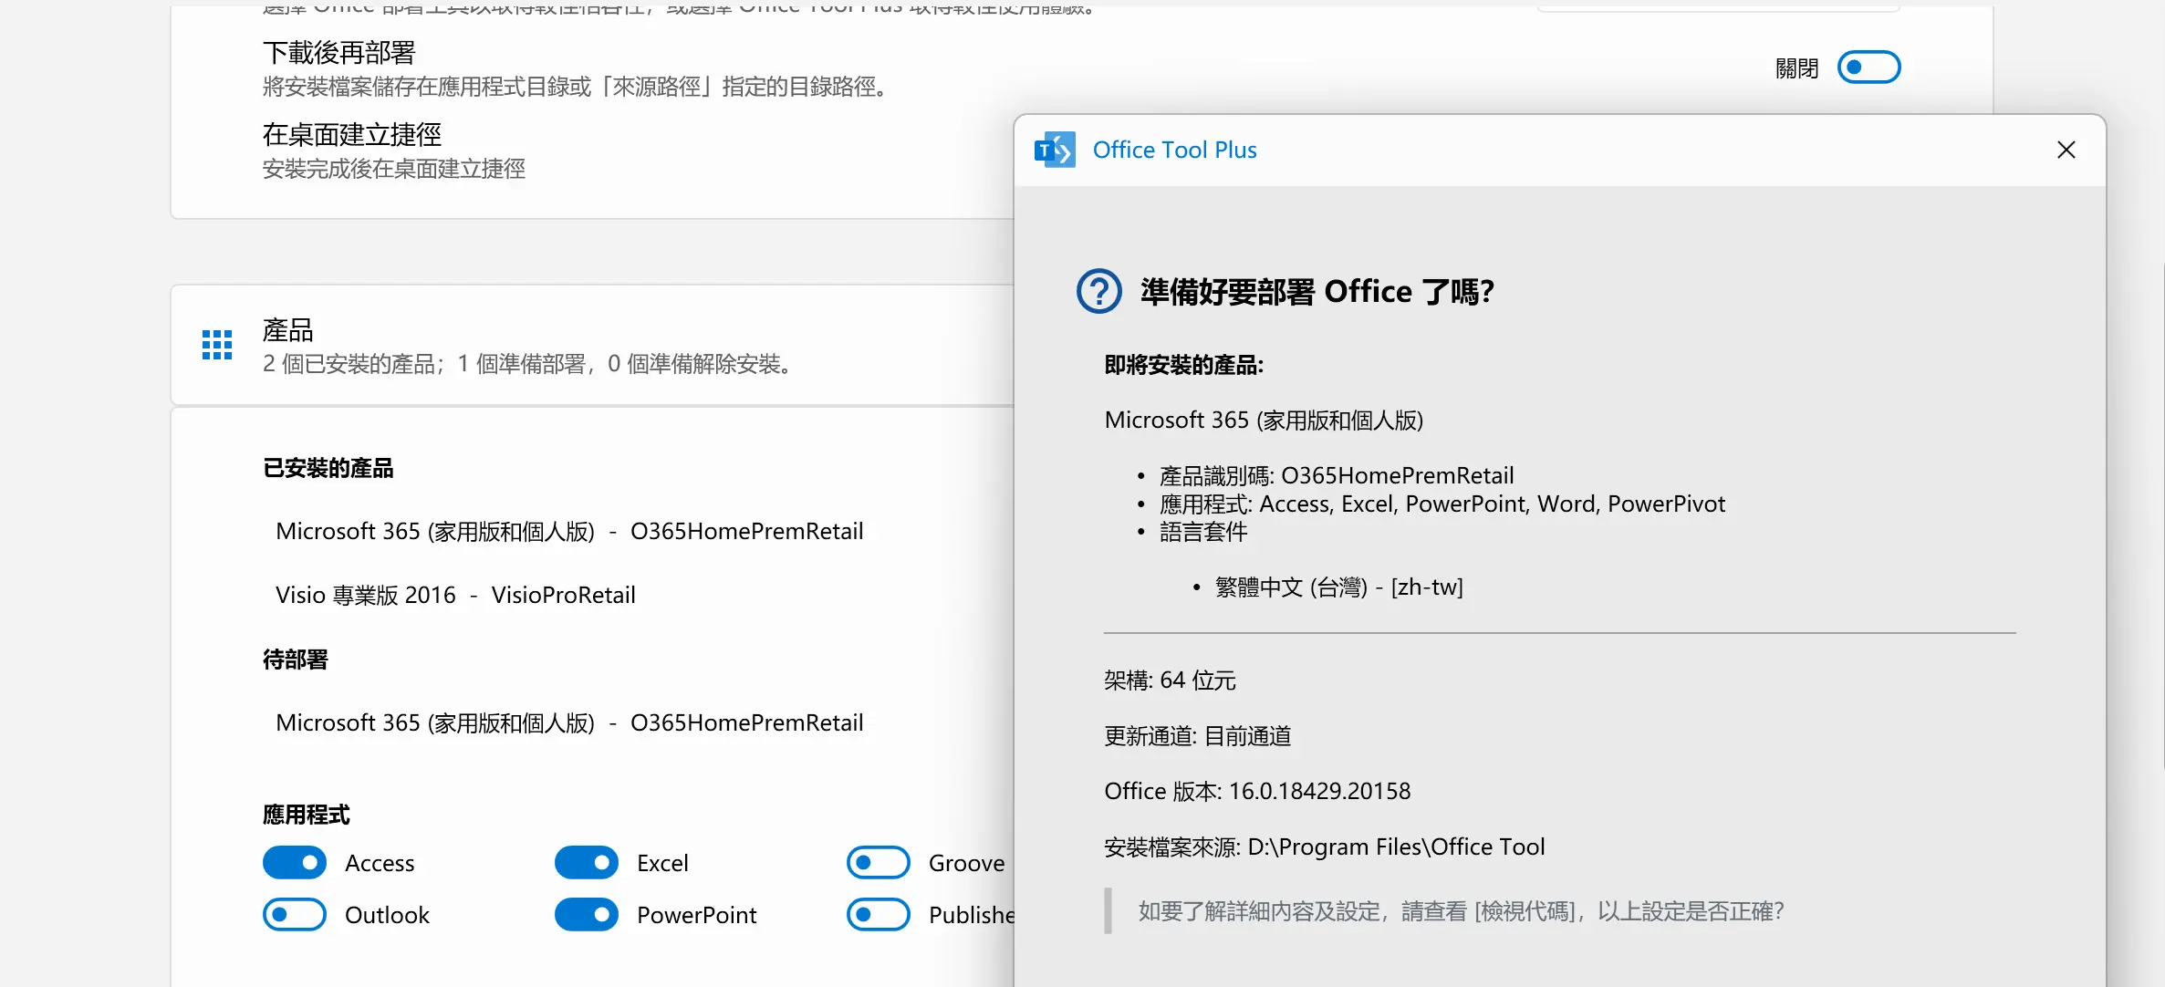Enable the Groove application toggle
Image resolution: width=2165 pixels, height=987 pixels.
tap(879, 863)
